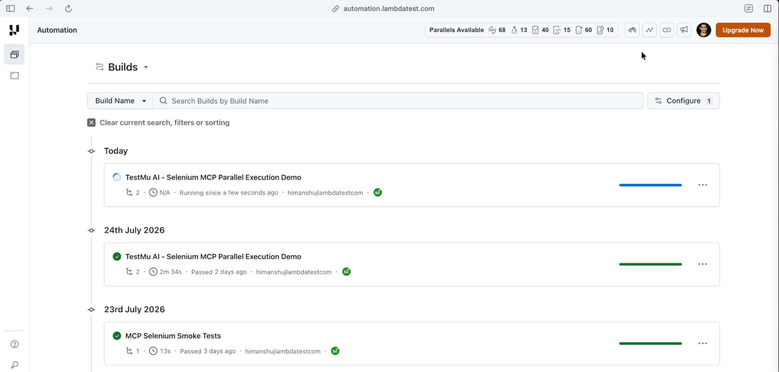Click the parallels count 68 icon

click(493, 30)
